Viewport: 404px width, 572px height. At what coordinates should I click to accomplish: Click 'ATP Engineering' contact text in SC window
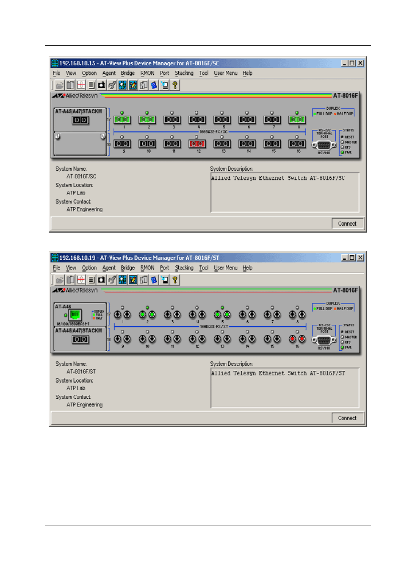[x=84, y=209]
